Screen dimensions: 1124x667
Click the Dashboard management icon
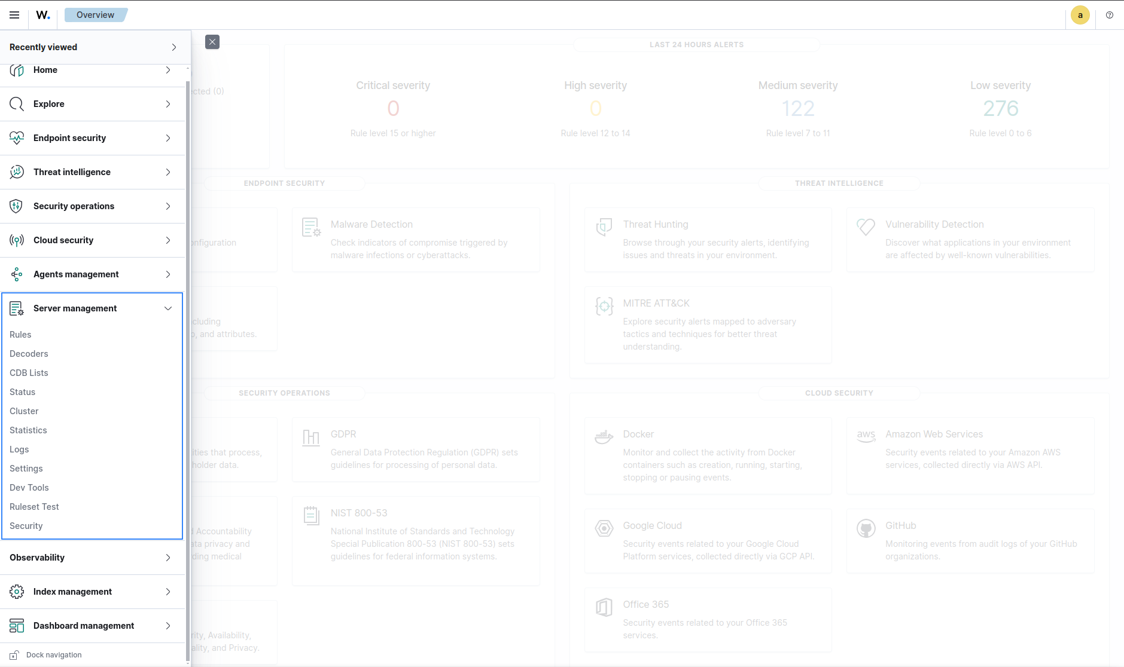click(x=17, y=626)
